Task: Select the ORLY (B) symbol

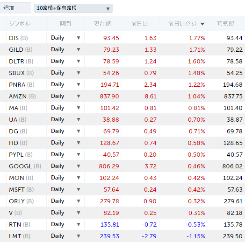Action: (x=22, y=201)
